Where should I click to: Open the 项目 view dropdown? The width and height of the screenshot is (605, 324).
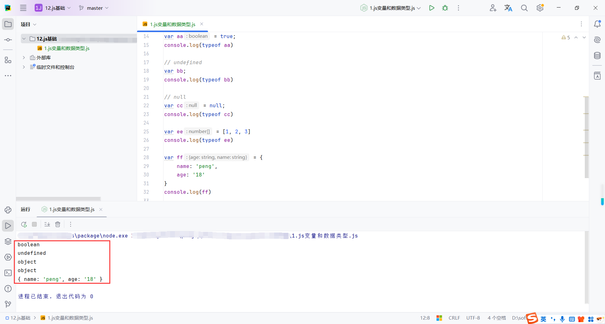tap(29, 24)
